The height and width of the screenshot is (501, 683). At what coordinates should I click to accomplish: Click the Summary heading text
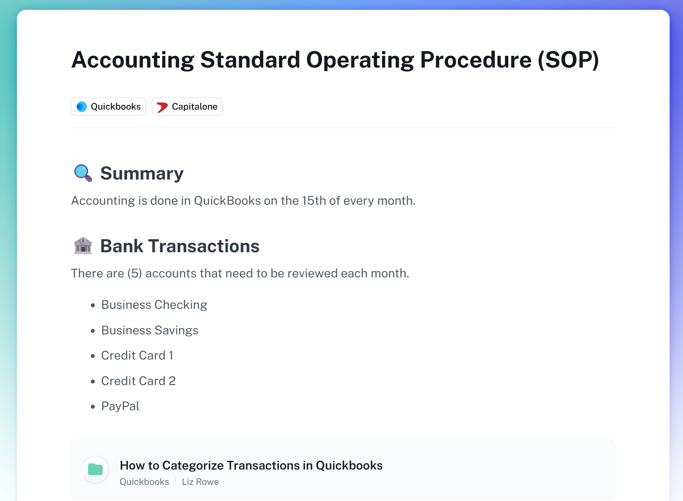(x=142, y=173)
